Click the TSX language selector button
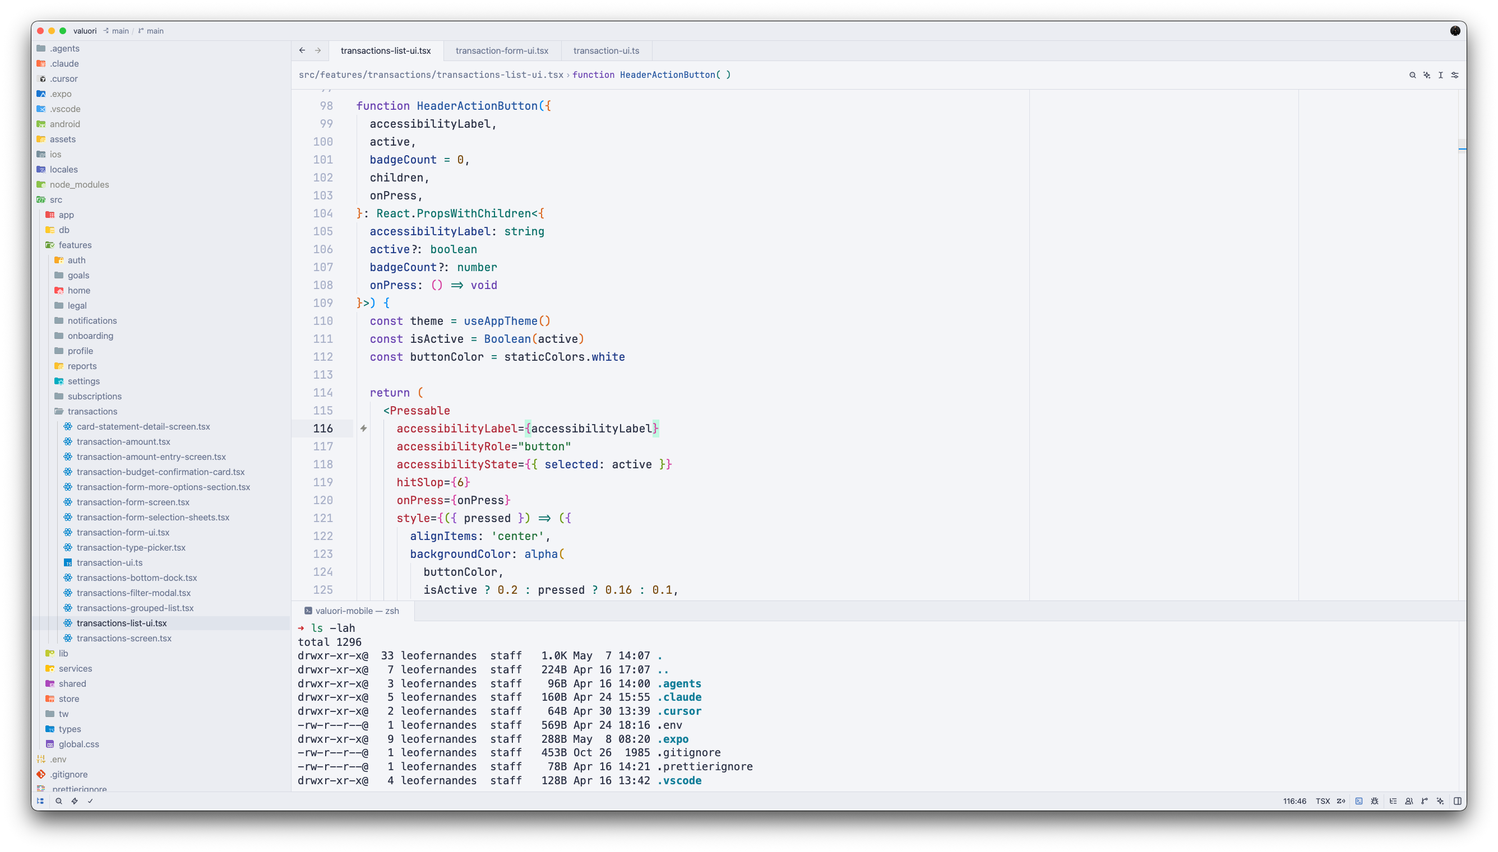The image size is (1498, 852). tap(1323, 801)
